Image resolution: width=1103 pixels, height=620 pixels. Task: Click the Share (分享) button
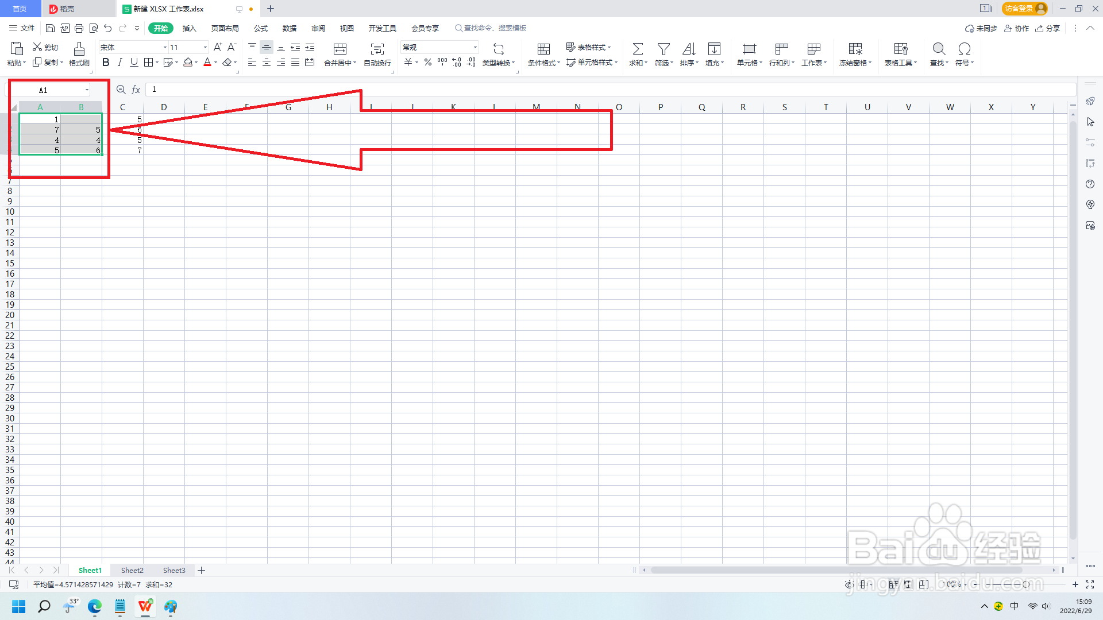point(1048,28)
